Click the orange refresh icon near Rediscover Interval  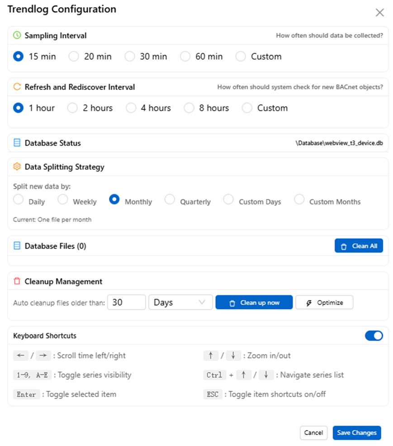[x=17, y=87]
